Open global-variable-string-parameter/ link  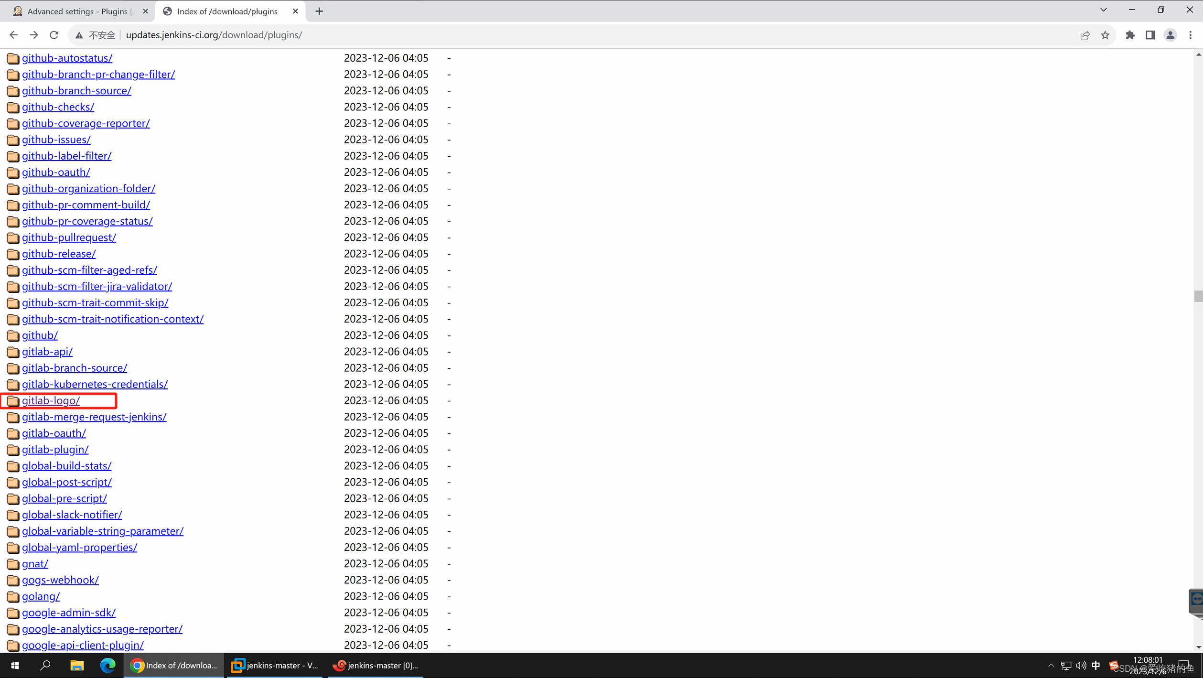tap(103, 531)
